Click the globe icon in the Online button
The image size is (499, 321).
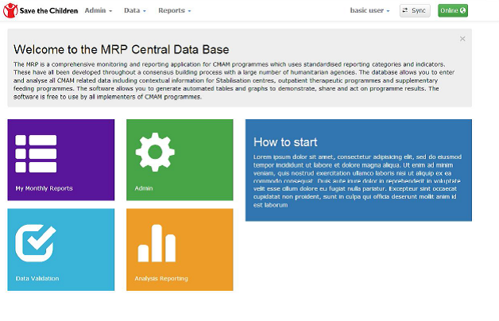pyautogui.click(x=462, y=10)
